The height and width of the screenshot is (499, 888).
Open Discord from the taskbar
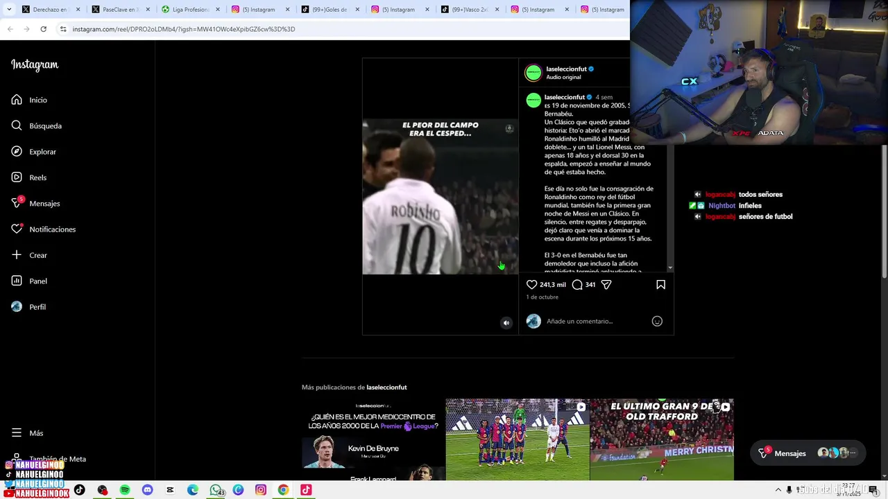click(147, 490)
